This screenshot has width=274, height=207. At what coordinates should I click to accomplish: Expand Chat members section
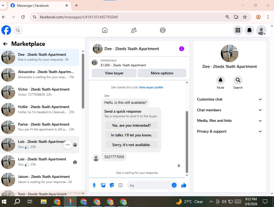(x=229, y=110)
